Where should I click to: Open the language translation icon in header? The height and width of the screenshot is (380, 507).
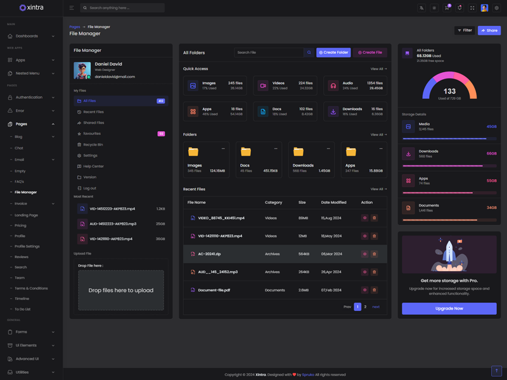pyautogui.click(x=421, y=8)
